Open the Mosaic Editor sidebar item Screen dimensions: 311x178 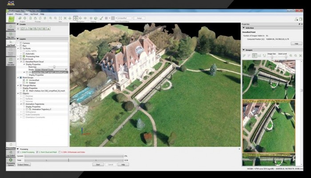(11, 52)
